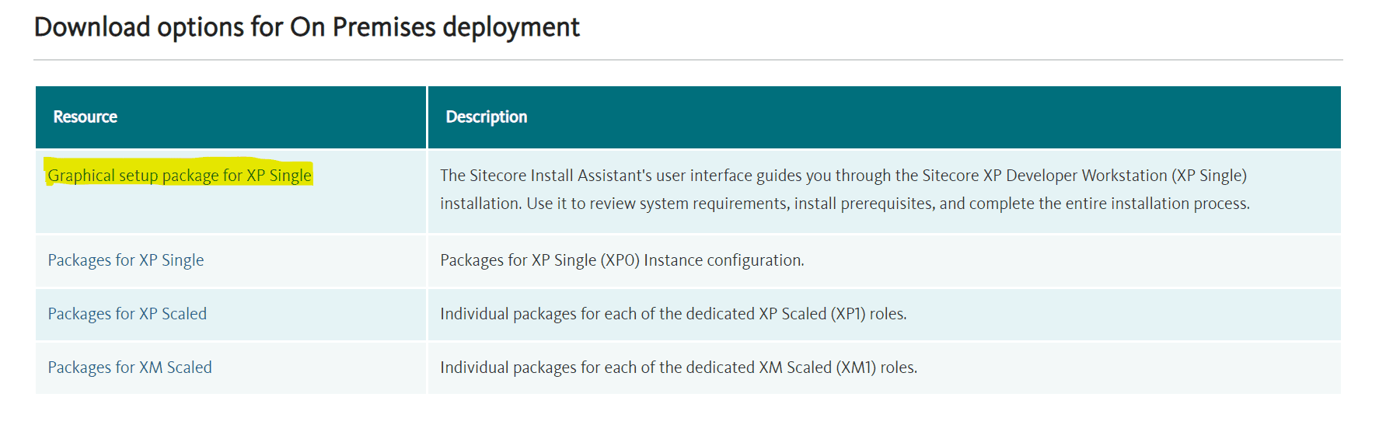The width and height of the screenshot is (1379, 432).
Task: Open the Packages for XM Scaled link
Action: pyautogui.click(x=130, y=368)
